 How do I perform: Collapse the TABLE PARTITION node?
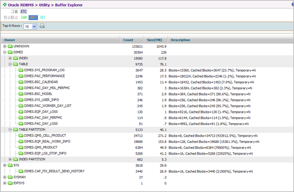(x=10, y=129)
